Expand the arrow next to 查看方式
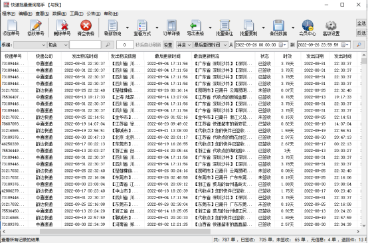This screenshot has height=243, width=368. (x=157, y=28)
